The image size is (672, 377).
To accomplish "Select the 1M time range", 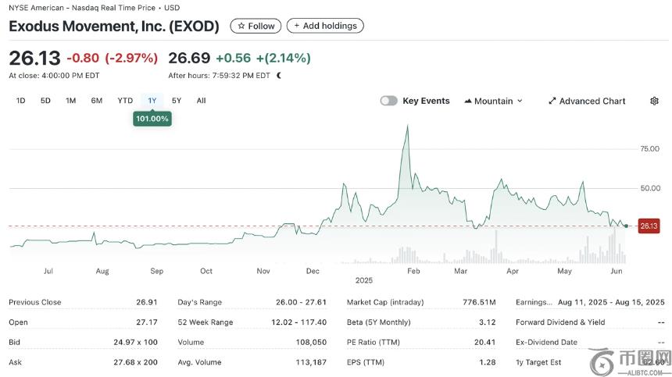I will (x=70, y=101).
